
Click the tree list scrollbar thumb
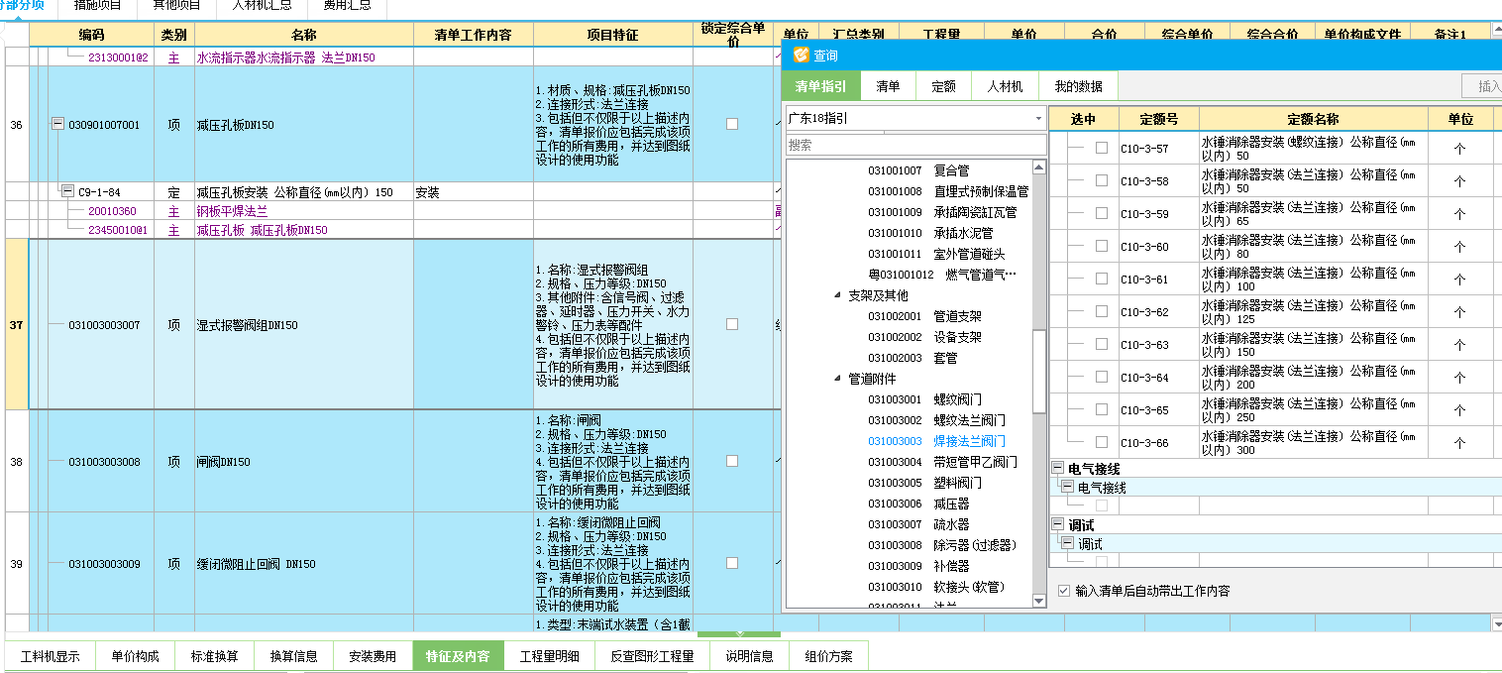pos(1038,371)
